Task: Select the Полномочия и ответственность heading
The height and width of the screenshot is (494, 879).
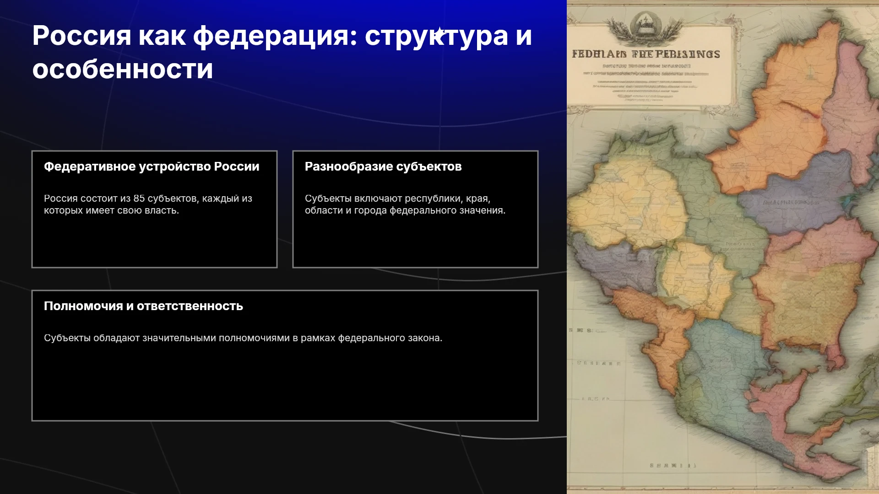Action: [x=143, y=306]
